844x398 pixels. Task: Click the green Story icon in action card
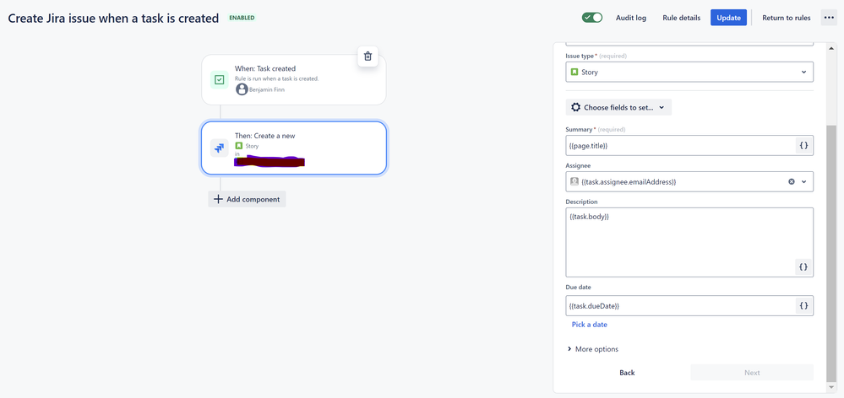click(x=239, y=146)
